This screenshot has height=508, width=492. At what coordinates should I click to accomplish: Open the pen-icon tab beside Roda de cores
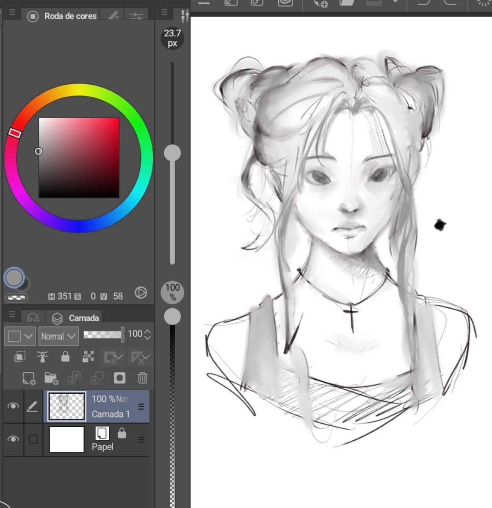tap(113, 16)
